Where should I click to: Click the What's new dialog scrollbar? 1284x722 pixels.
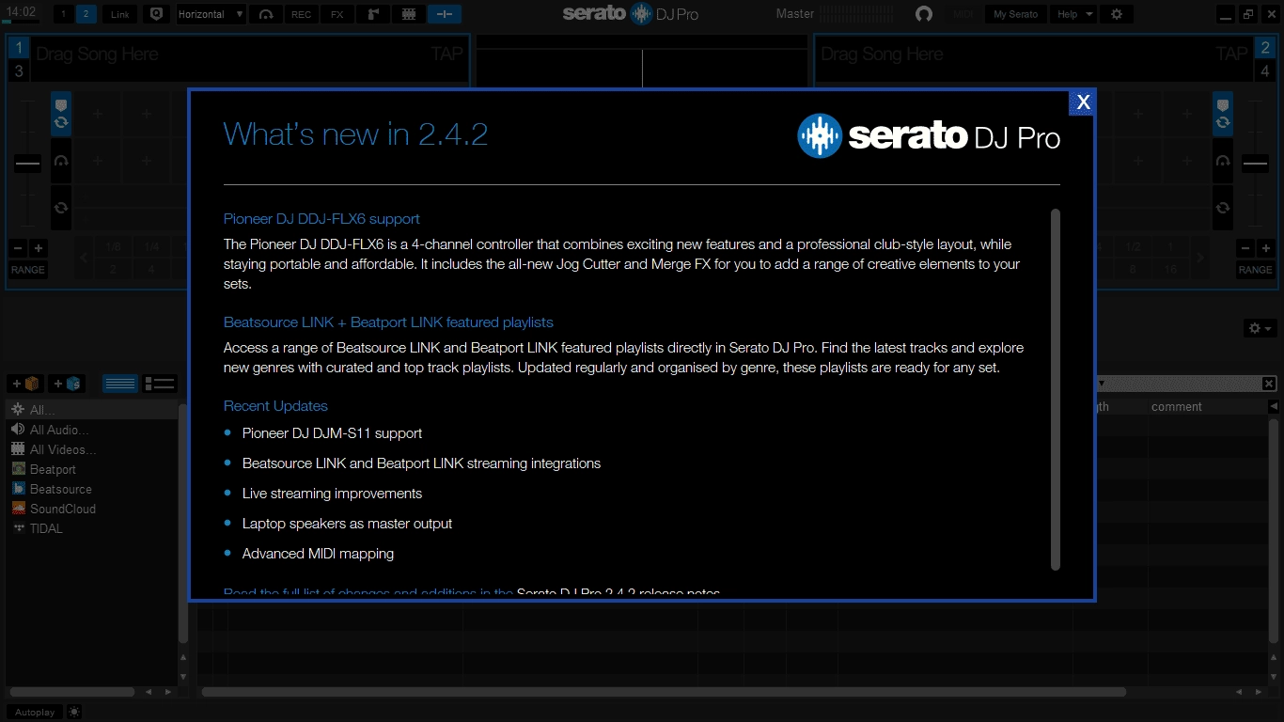coord(1055,389)
